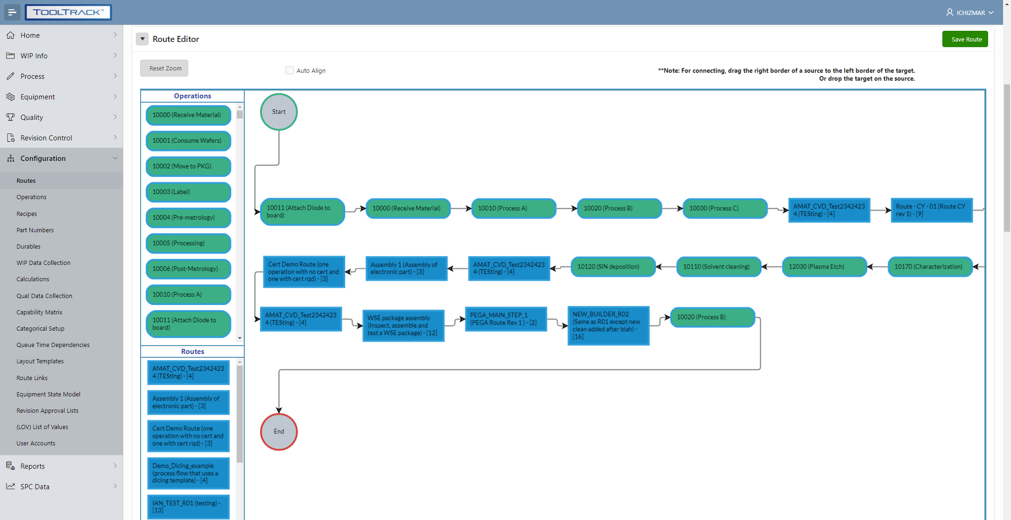1011x520 pixels.
Task: Switch to the Operations configuration item
Action: coord(31,197)
